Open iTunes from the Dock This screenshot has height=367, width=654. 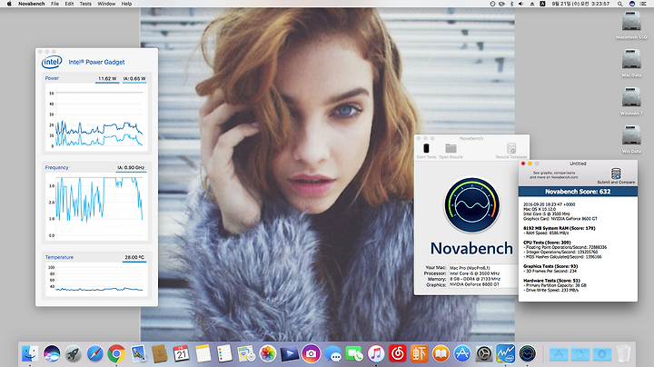click(x=376, y=353)
